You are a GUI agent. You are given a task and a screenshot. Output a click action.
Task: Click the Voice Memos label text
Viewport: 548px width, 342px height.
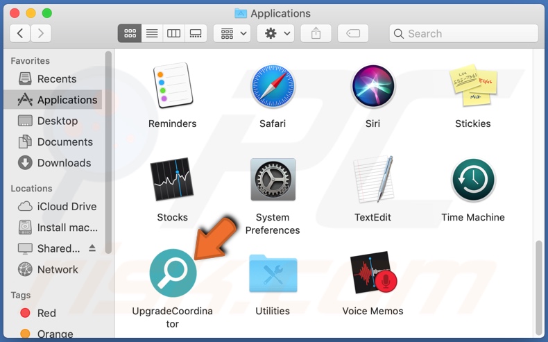pos(373,311)
